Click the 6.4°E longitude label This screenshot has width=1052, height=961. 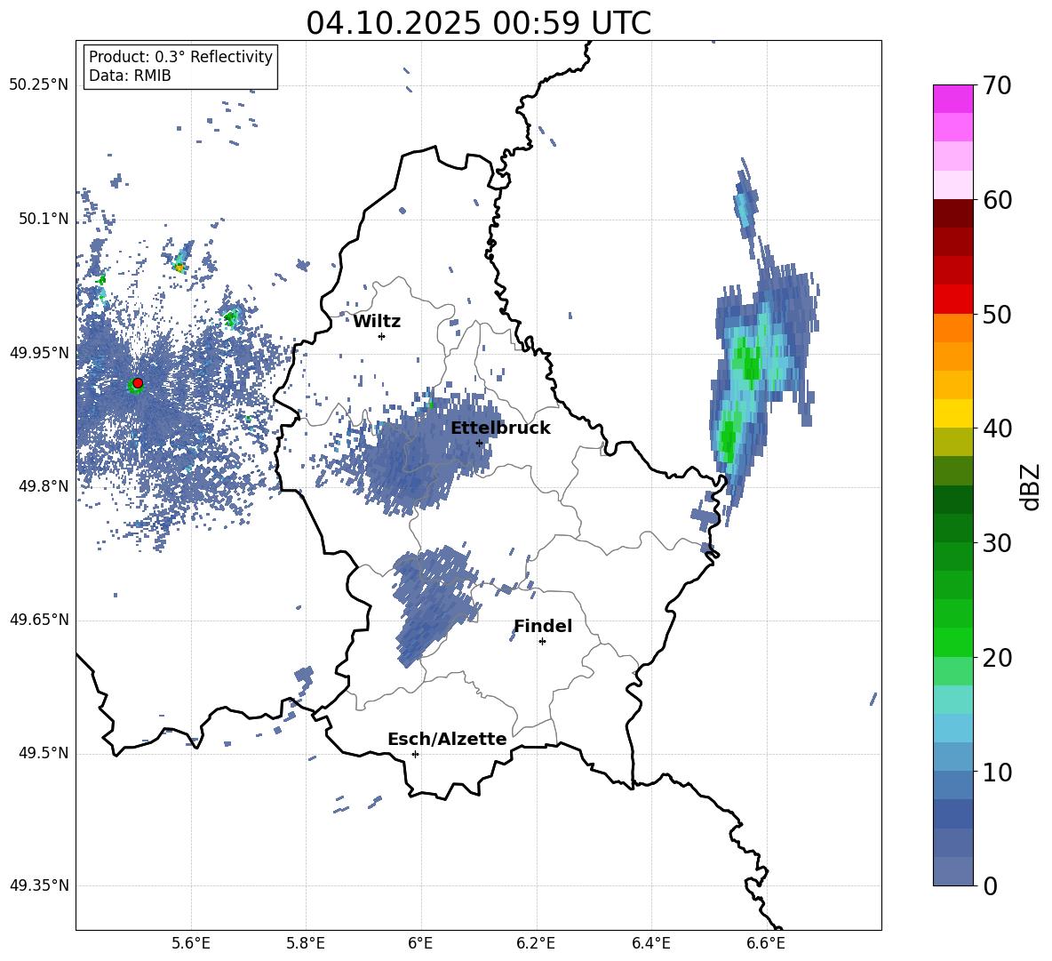pos(650,944)
